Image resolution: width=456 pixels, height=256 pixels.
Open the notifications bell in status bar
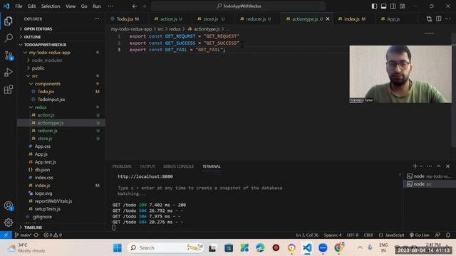click(448, 235)
